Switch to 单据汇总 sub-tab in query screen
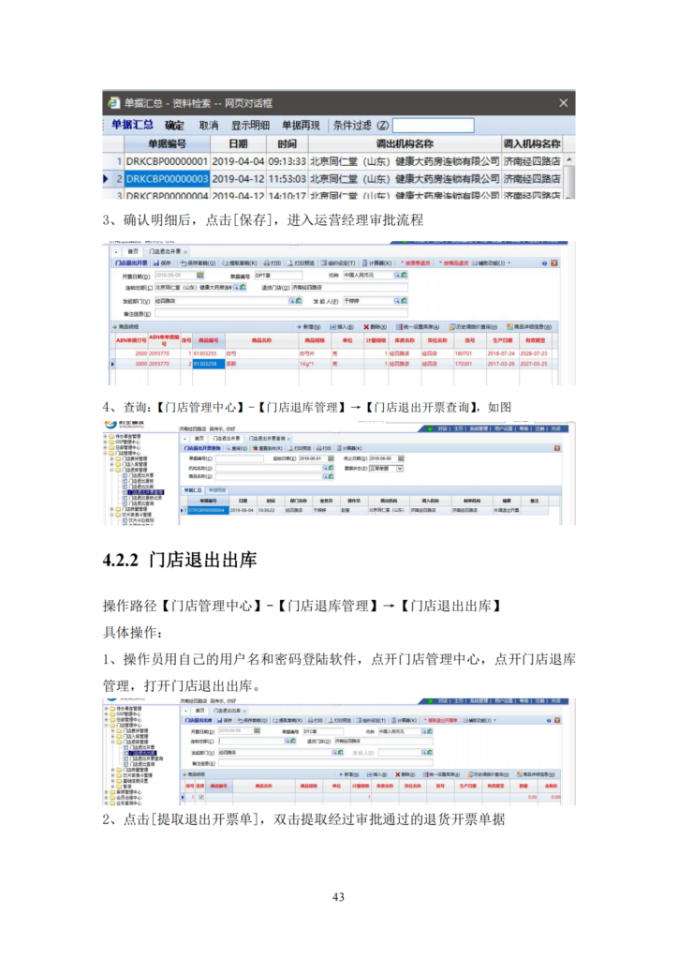 [193, 490]
